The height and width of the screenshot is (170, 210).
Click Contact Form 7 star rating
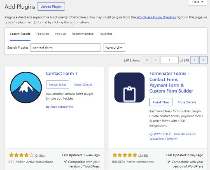[21, 155]
